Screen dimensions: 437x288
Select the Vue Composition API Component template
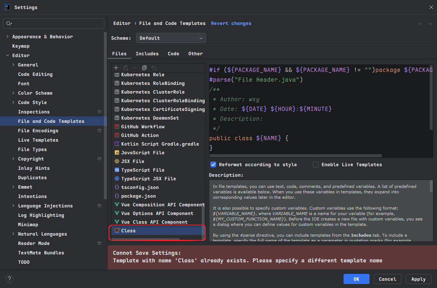[163, 205]
